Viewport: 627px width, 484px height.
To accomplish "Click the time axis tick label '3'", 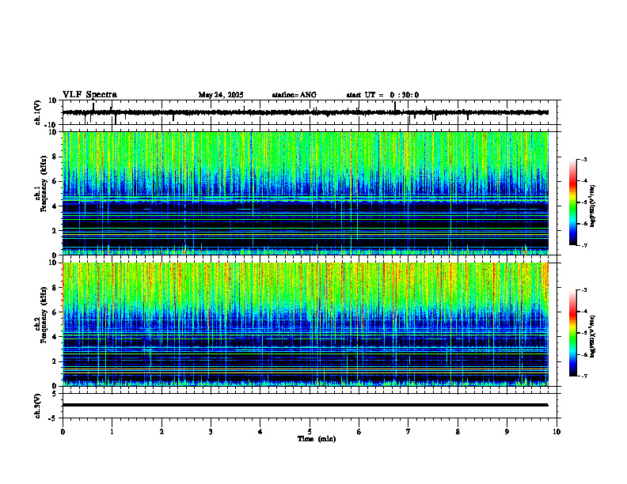I will (211, 432).
